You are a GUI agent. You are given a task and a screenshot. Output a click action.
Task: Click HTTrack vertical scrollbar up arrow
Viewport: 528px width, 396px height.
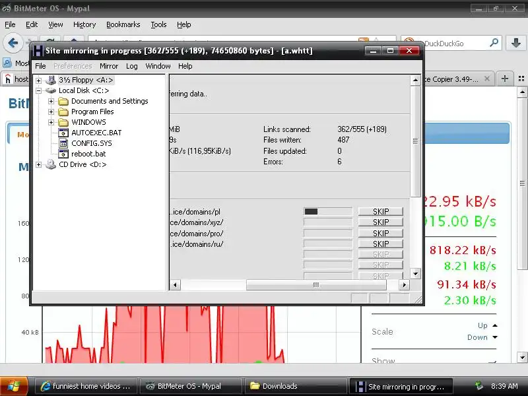pyautogui.click(x=416, y=80)
